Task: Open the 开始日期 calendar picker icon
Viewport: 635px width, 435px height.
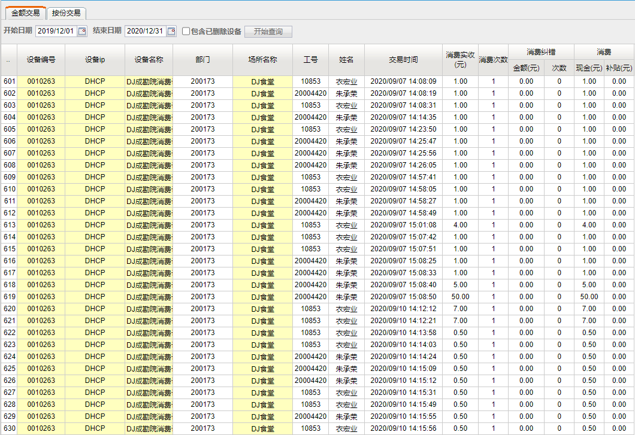Action: coord(83,31)
